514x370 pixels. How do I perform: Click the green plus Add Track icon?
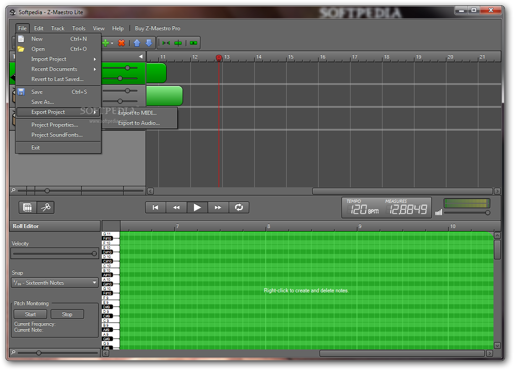106,43
